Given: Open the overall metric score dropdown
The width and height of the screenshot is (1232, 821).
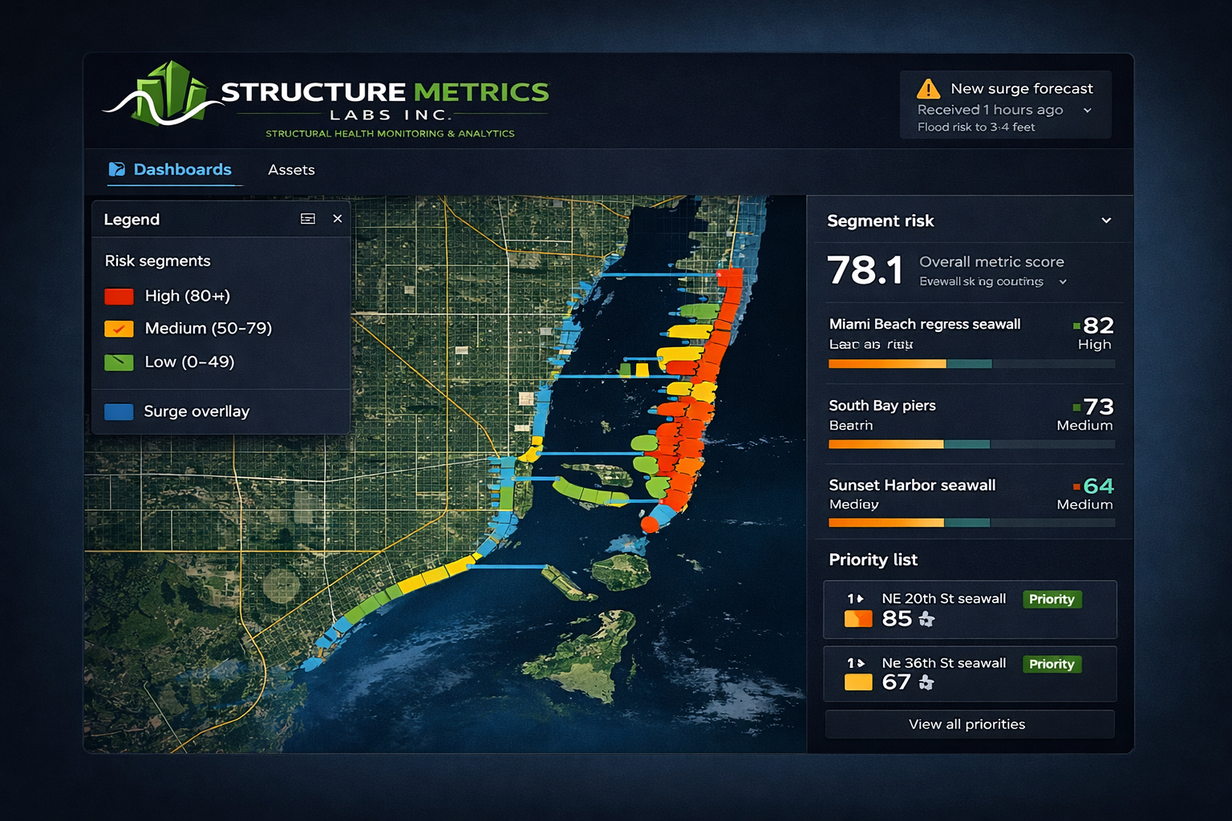Looking at the screenshot, I should [1064, 282].
